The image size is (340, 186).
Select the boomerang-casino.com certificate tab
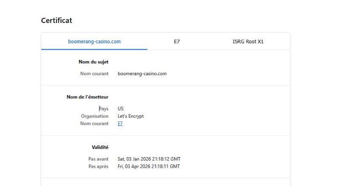tap(94, 42)
